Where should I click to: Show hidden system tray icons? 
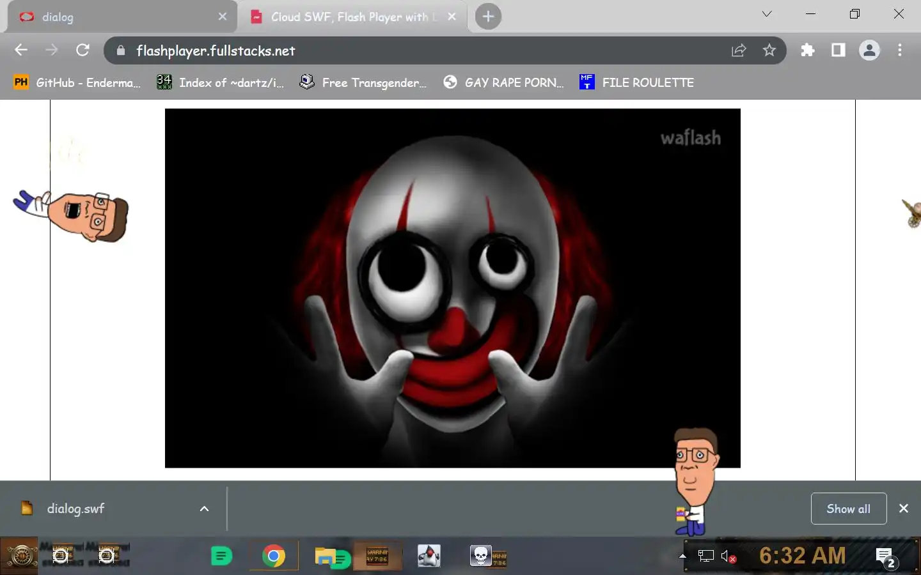pyautogui.click(x=682, y=556)
